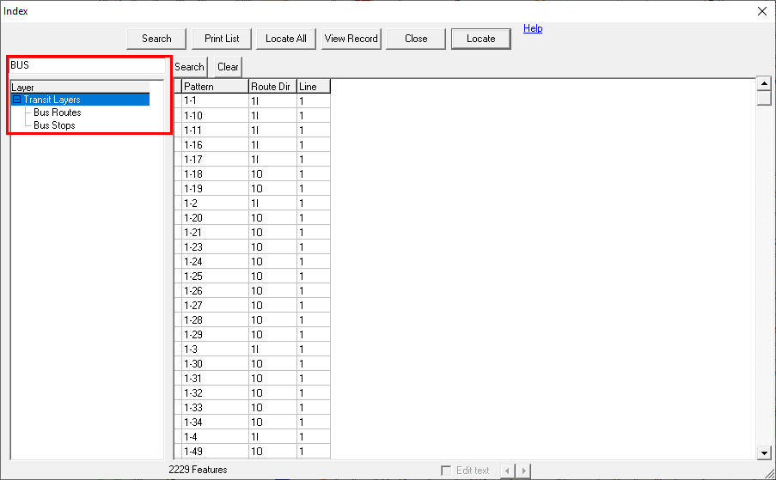Select the Bus Routes layer
Screen dimensions: 776x480
coord(57,112)
